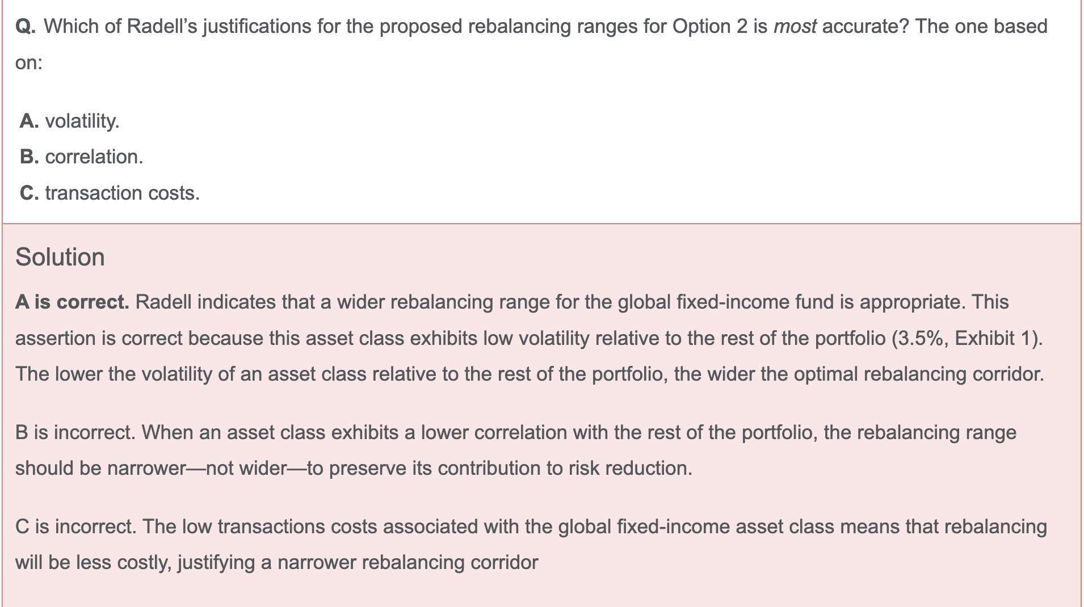Click the "Solution" heading

tap(60, 257)
